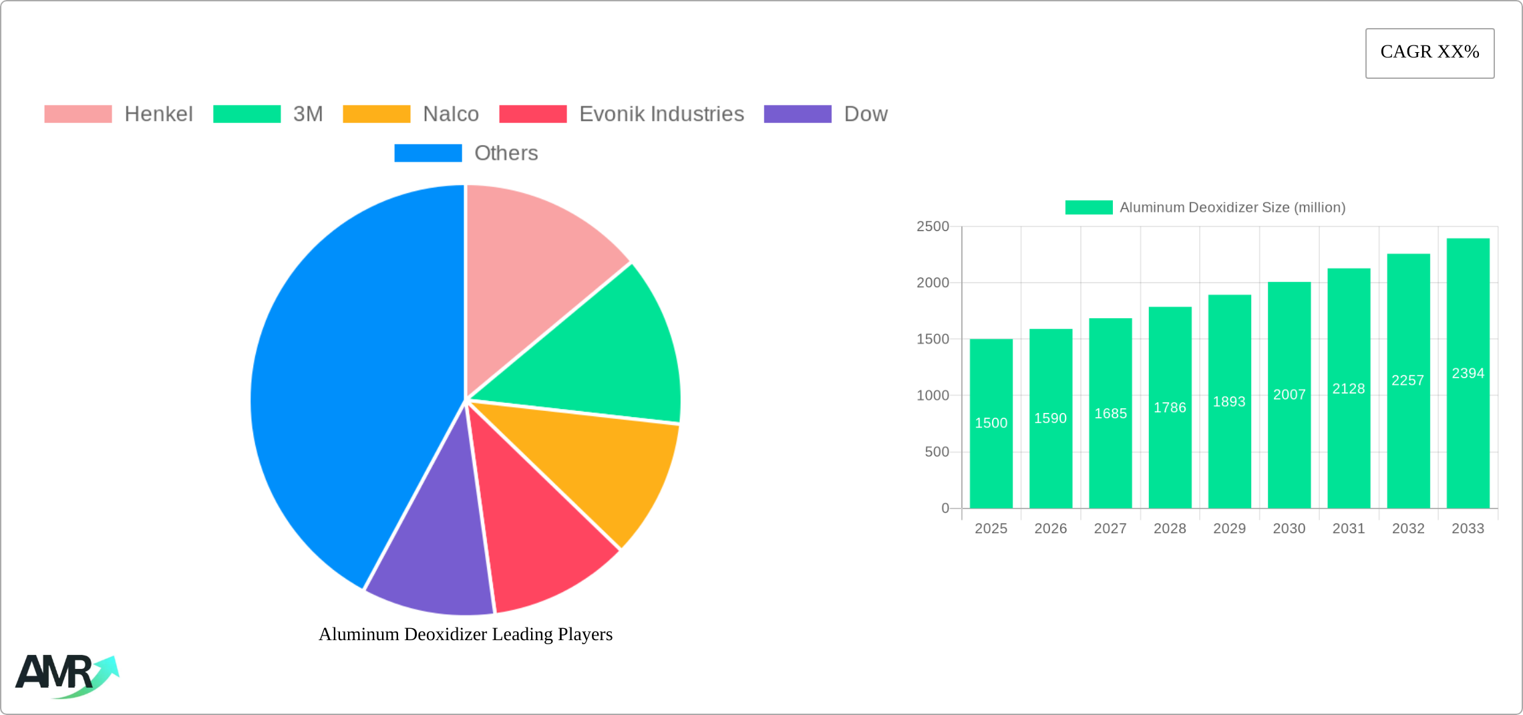Click the Aluminum Deoxidizer Leading Players caption
This screenshot has height=715, width=1523.
pyautogui.click(x=466, y=634)
